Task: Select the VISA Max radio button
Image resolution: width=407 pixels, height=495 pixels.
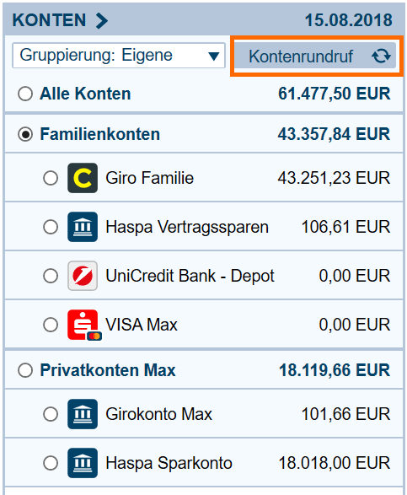Action: (51, 325)
